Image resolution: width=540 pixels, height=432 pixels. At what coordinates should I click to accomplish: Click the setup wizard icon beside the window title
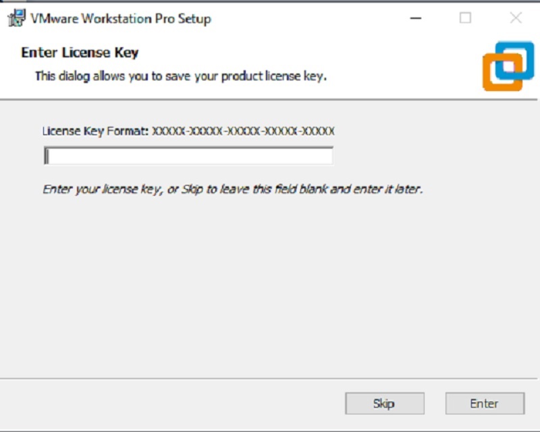pyautogui.click(x=16, y=19)
